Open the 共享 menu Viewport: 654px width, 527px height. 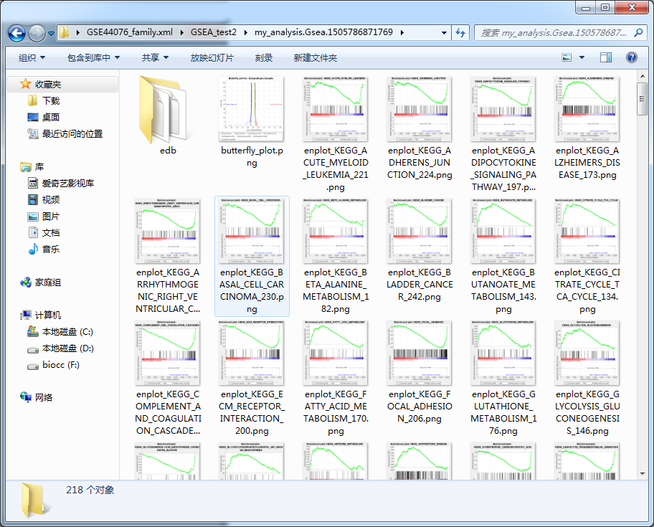click(155, 57)
